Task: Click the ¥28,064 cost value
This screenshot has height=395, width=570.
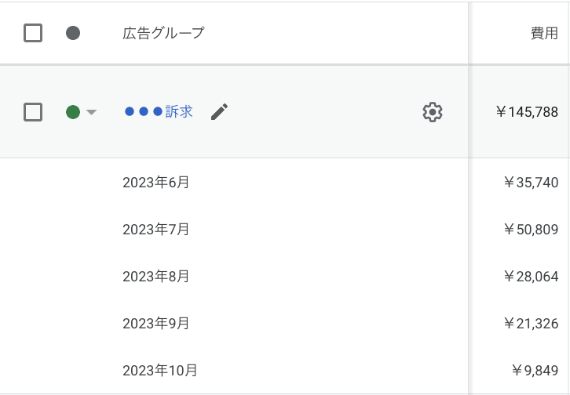Action: coord(531,277)
